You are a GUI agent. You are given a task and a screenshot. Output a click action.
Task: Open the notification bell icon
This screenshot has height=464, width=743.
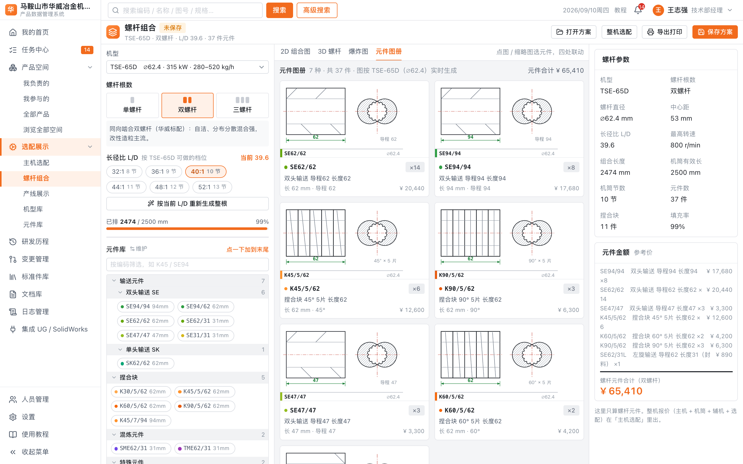(x=638, y=10)
